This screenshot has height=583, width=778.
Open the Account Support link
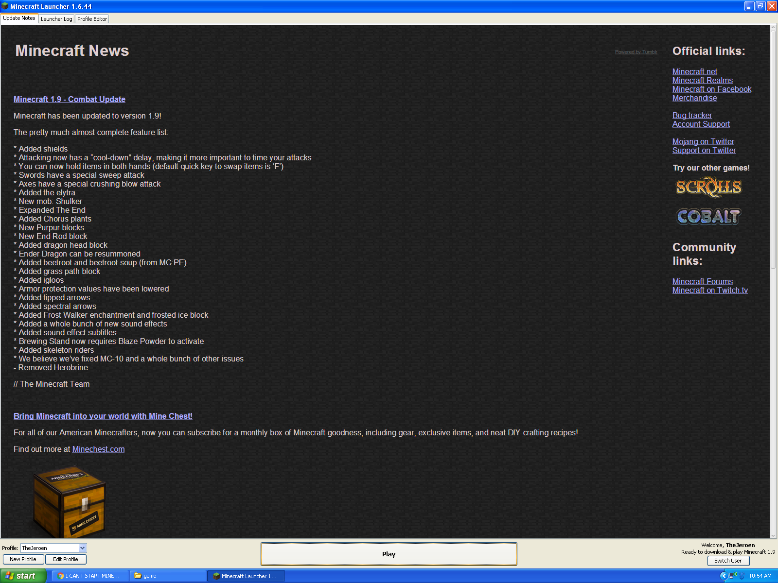[701, 124]
